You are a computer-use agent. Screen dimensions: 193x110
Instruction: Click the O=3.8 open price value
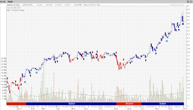40,5
